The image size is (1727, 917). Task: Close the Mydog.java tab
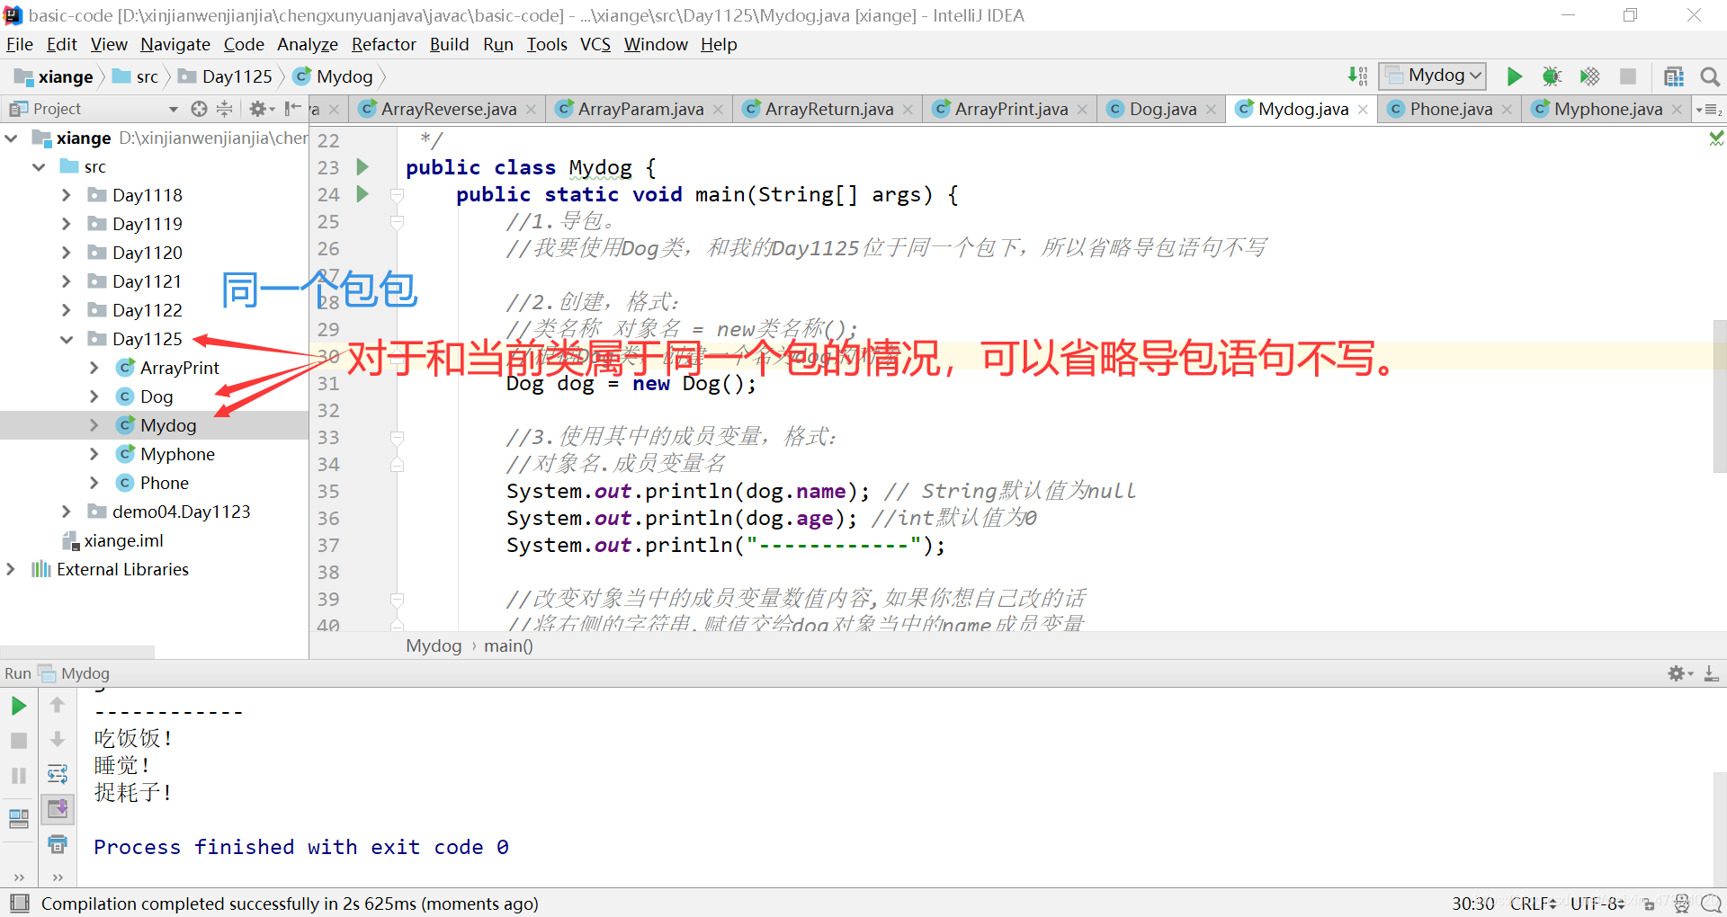[1364, 109]
